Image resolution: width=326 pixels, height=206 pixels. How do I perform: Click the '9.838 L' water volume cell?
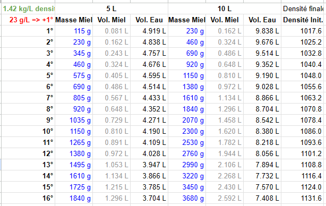pyautogui.click(x=262, y=31)
